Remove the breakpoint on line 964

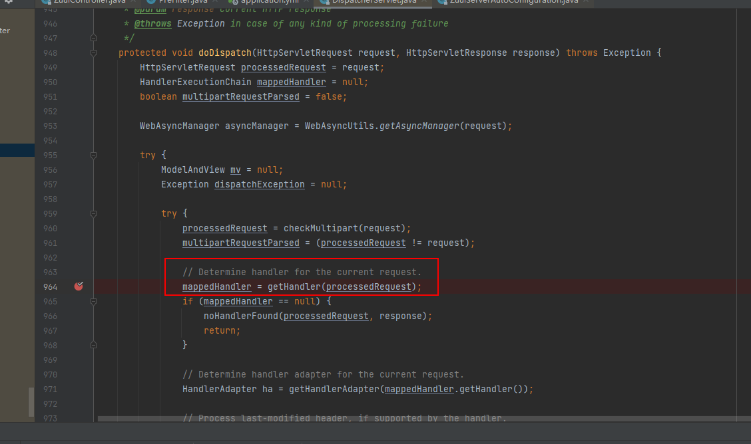(79, 286)
